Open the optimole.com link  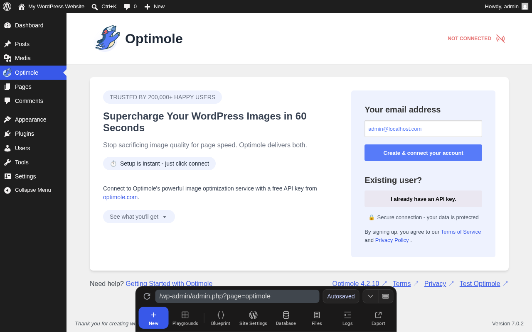tap(120, 197)
